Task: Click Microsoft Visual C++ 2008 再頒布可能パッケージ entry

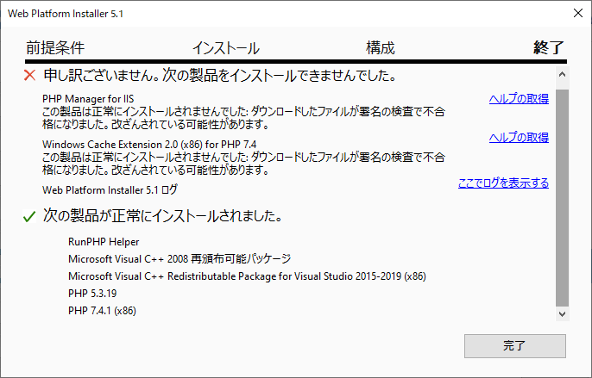Action: [x=179, y=258]
